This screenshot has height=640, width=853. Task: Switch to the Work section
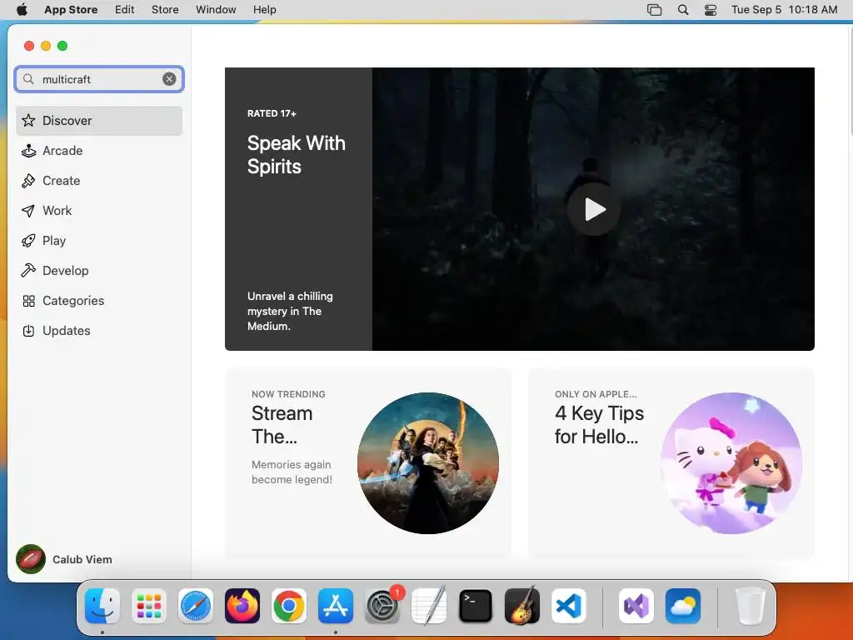pyautogui.click(x=99, y=211)
